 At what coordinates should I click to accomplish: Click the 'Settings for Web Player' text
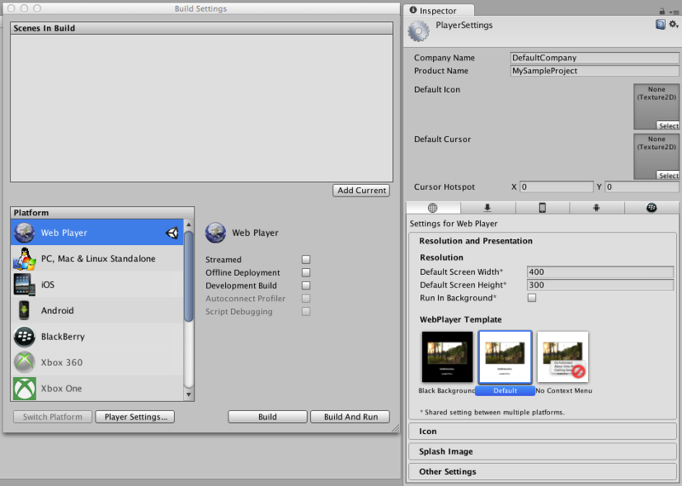pos(454,224)
